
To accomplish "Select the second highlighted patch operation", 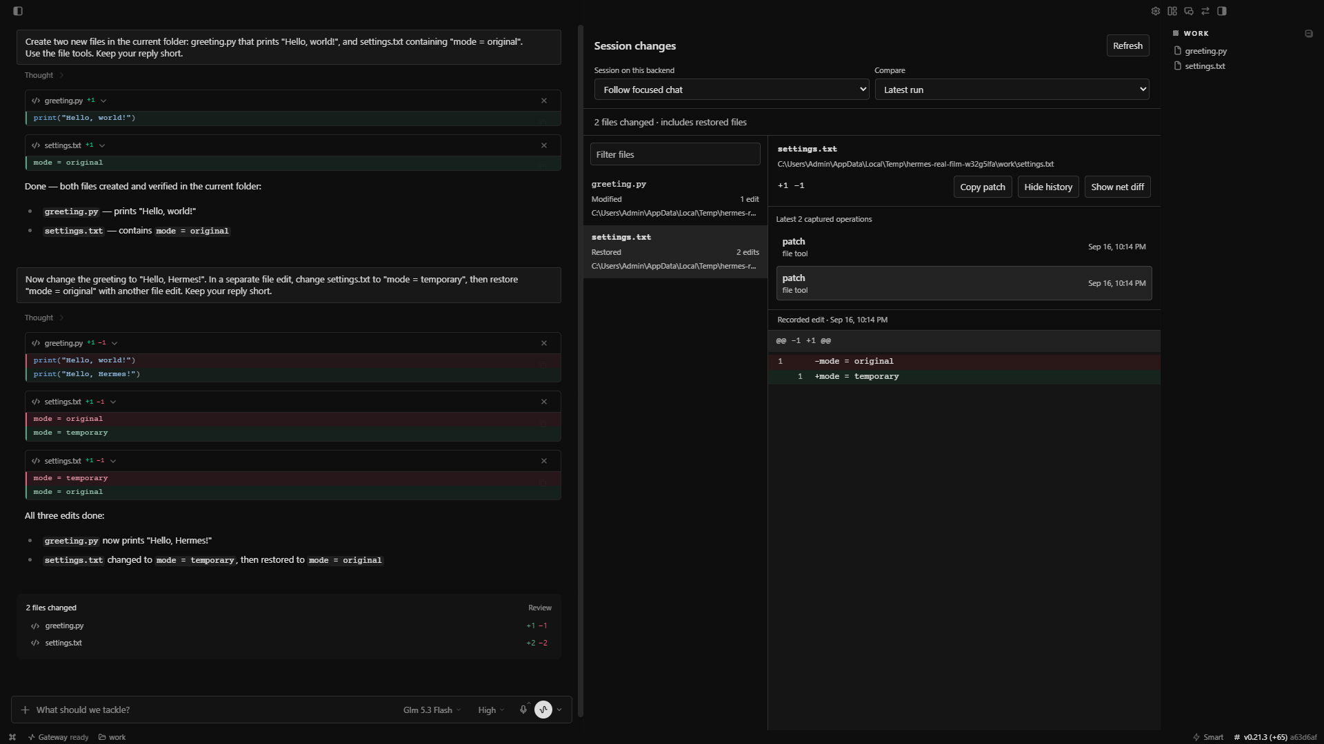I will point(964,283).
